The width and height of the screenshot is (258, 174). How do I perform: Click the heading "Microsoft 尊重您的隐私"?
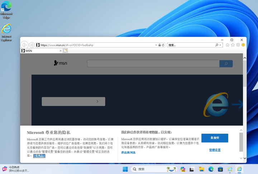click(x=49, y=133)
